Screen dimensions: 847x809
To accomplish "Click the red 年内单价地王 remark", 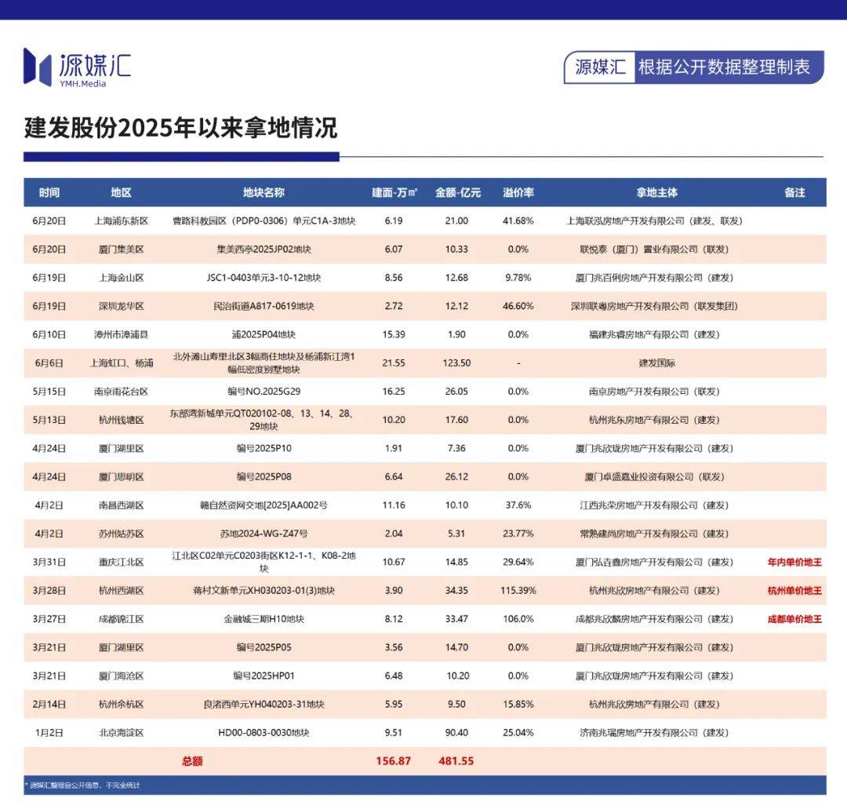I will 794,562.
